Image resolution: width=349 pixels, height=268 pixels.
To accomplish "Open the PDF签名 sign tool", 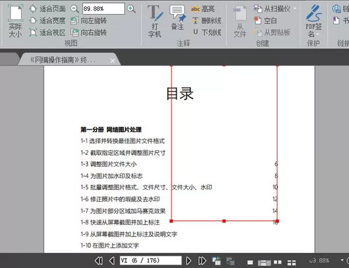I will tap(314, 21).
